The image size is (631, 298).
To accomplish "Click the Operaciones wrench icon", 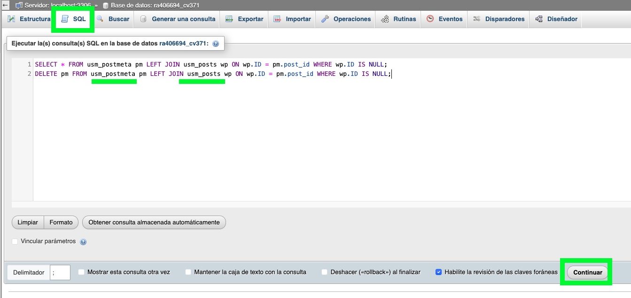I will click(325, 19).
